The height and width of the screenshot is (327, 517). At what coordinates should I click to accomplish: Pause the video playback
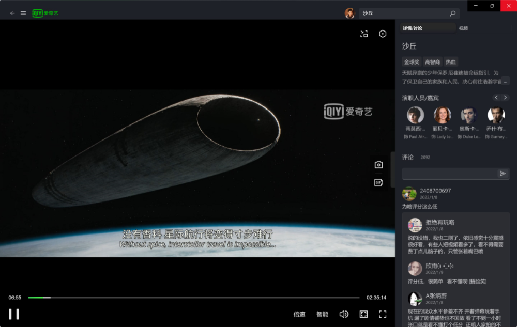click(x=14, y=314)
